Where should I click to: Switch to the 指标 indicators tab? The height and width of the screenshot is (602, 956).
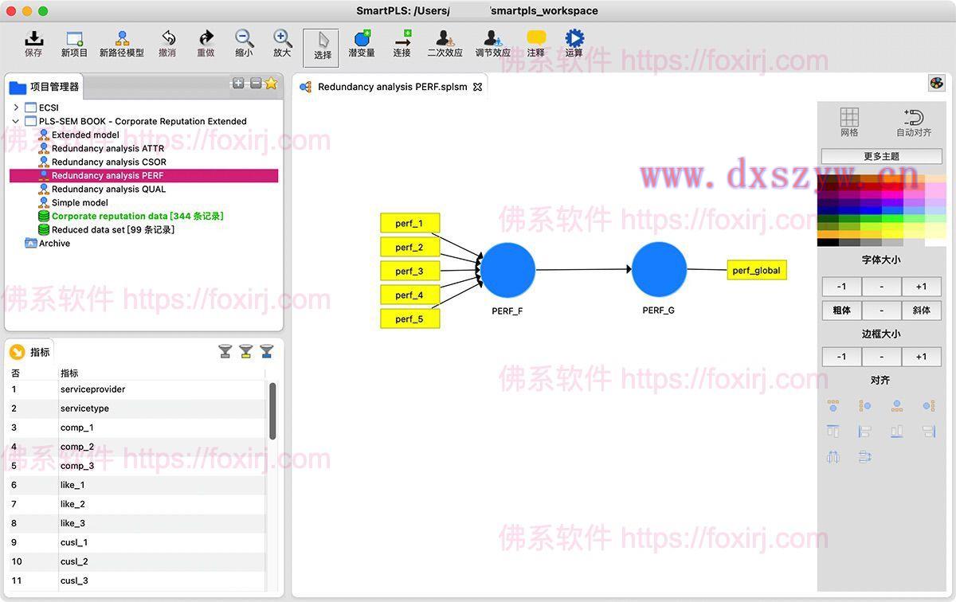click(x=30, y=352)
